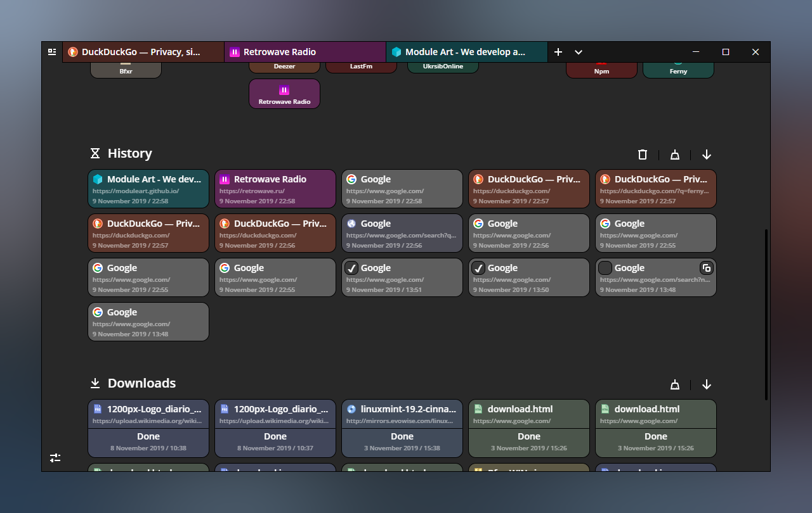This screenshot has width=812, height=513.
Task: Open the Bfxr bookmark tile
Action: click(126, 70)
